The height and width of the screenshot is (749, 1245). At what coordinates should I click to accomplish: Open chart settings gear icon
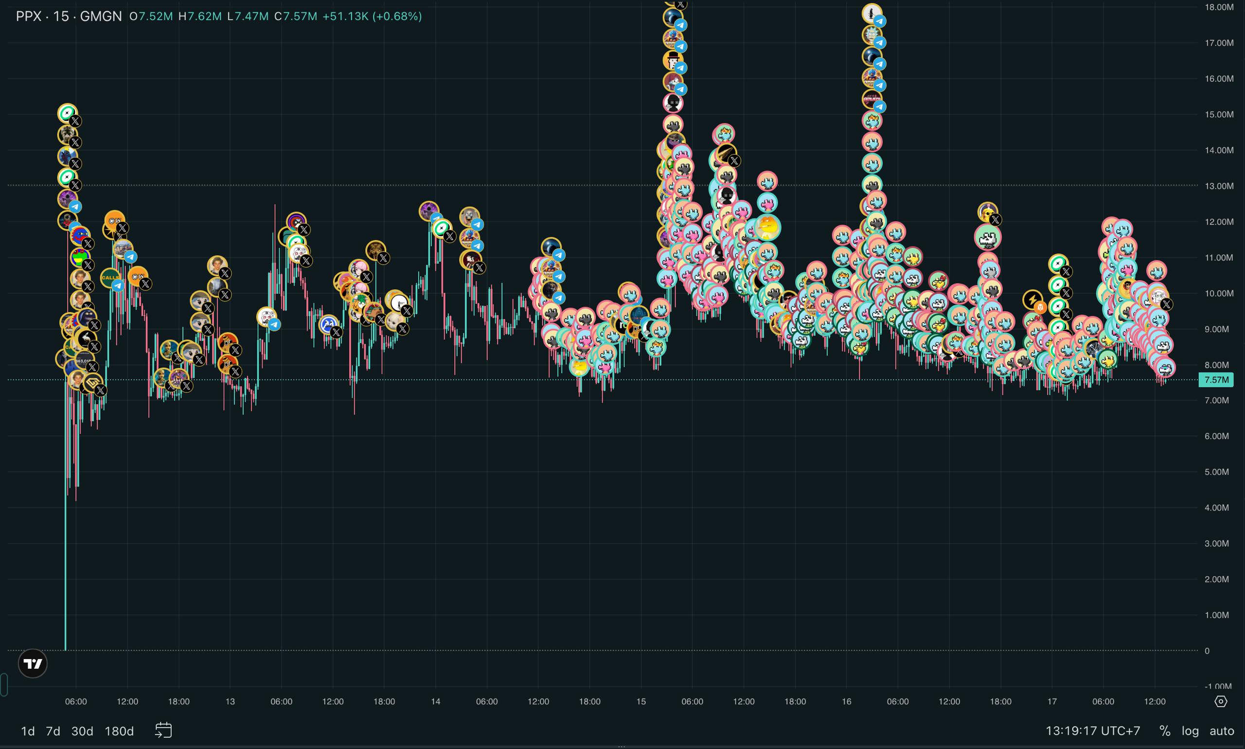pyautogui.click(x=1220, y=701)
